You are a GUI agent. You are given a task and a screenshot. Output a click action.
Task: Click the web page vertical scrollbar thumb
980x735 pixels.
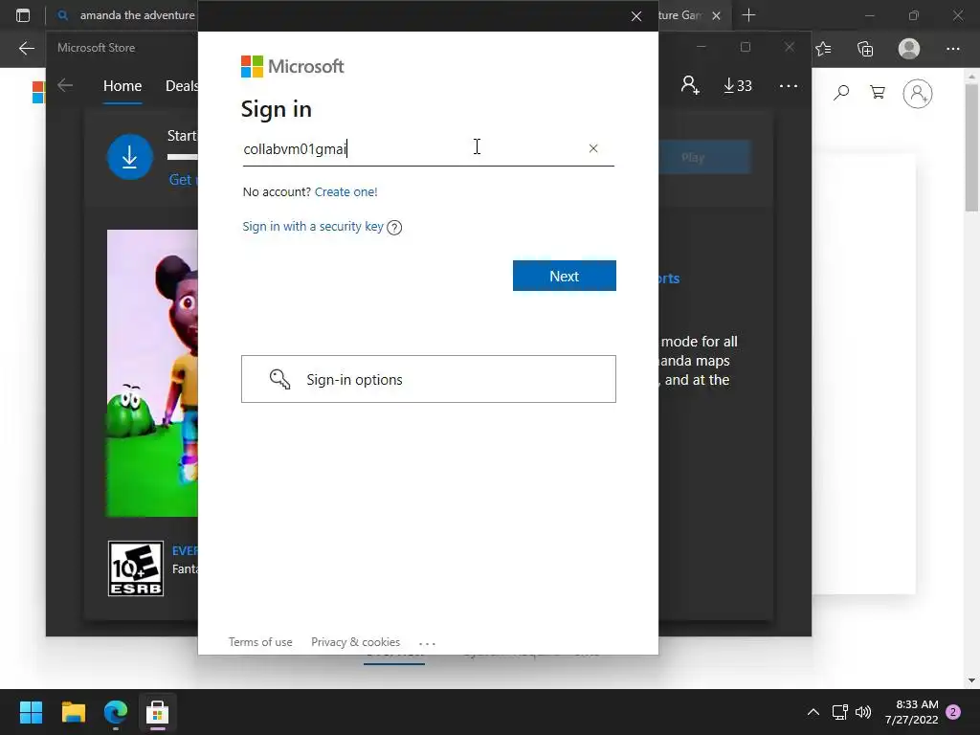coord(971,147)
